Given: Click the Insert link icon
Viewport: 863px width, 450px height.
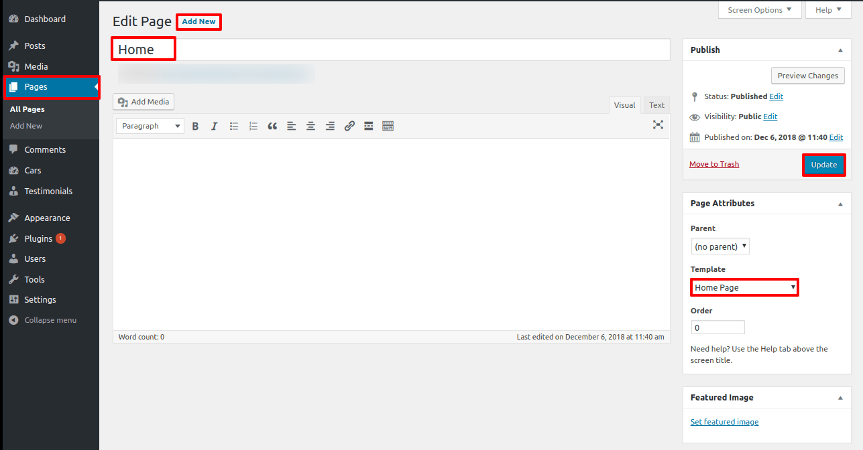Looking at the screenshot, I should tap(349, 126).
